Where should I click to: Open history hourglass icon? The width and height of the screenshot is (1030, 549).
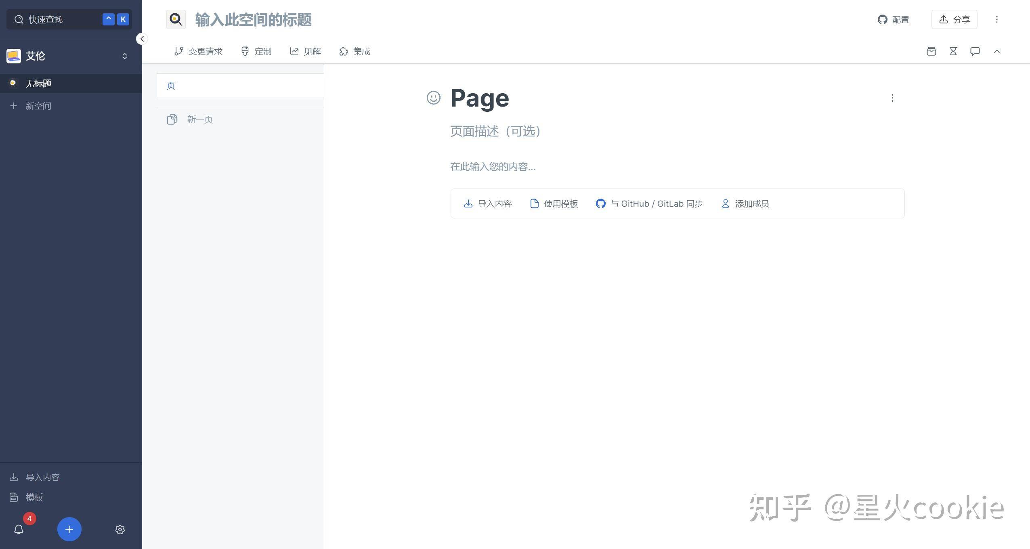(953, 51)
